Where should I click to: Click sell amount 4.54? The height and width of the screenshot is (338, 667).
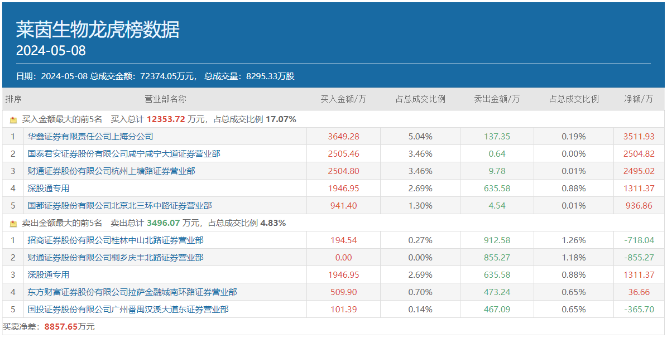[497, 206]
